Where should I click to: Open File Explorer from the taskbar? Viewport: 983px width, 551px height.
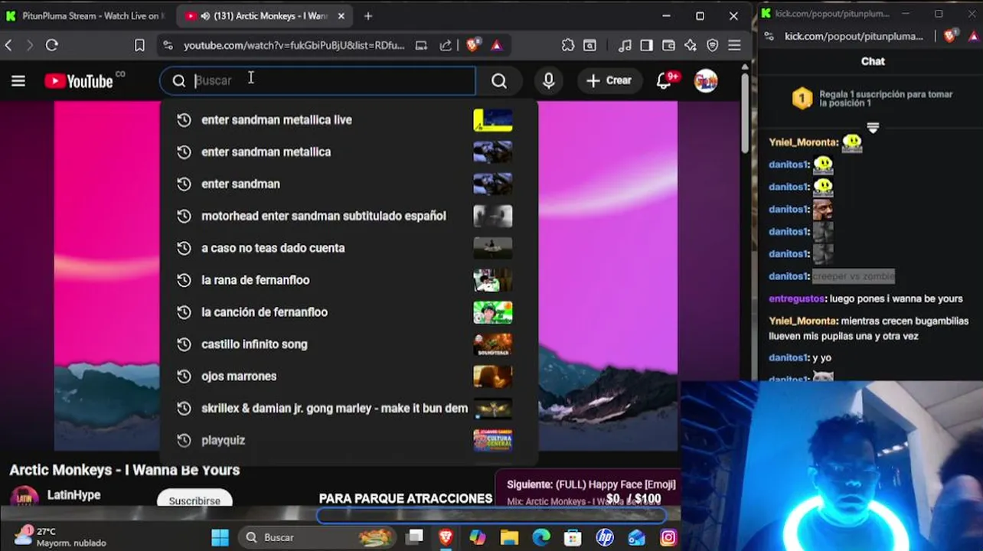(x=509, y=538)
